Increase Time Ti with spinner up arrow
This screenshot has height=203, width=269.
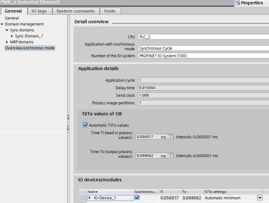tap(171, 136)
